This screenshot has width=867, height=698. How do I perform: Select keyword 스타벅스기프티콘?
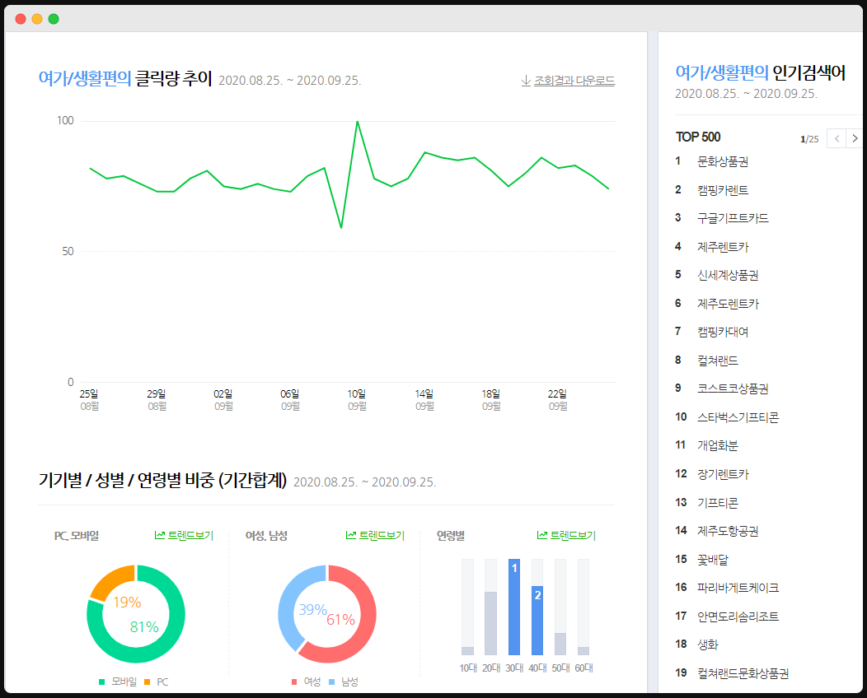point(738,417)
